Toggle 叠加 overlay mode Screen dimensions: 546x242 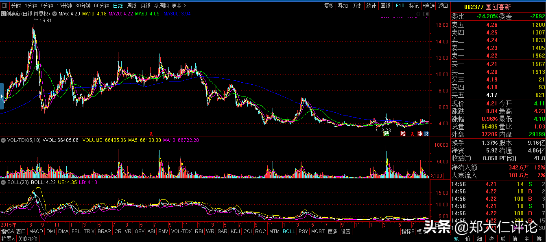pyautogui.click(x=343, y=6)
